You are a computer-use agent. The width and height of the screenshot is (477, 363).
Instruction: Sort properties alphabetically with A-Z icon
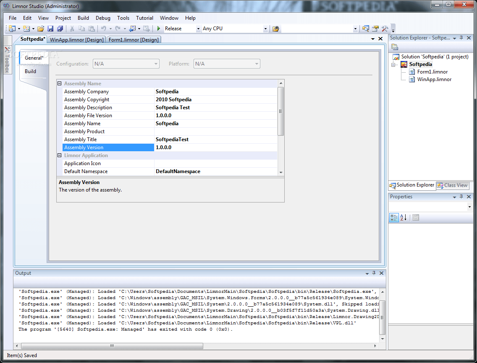(x=404, y=218)
